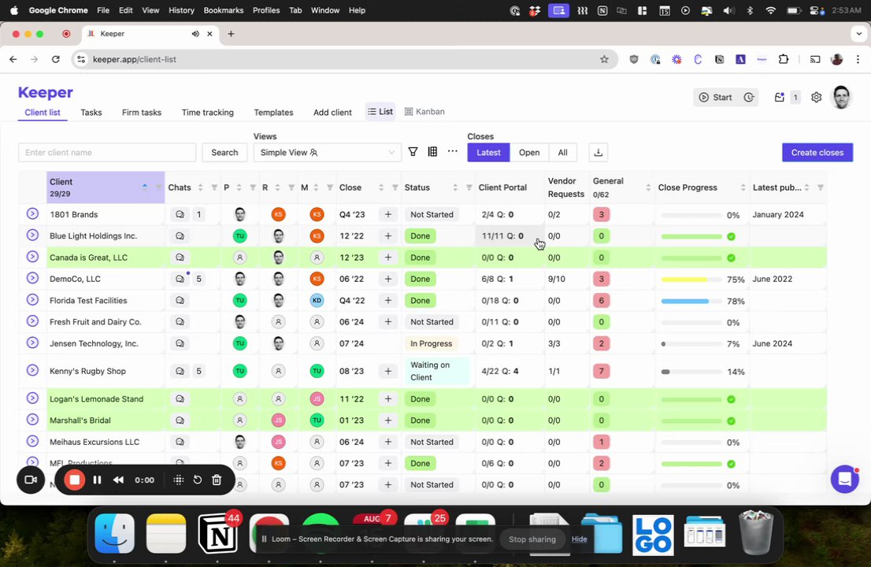Open Finder in the Dock
Viewport: 871px width, 567px height.
[115, 534]
